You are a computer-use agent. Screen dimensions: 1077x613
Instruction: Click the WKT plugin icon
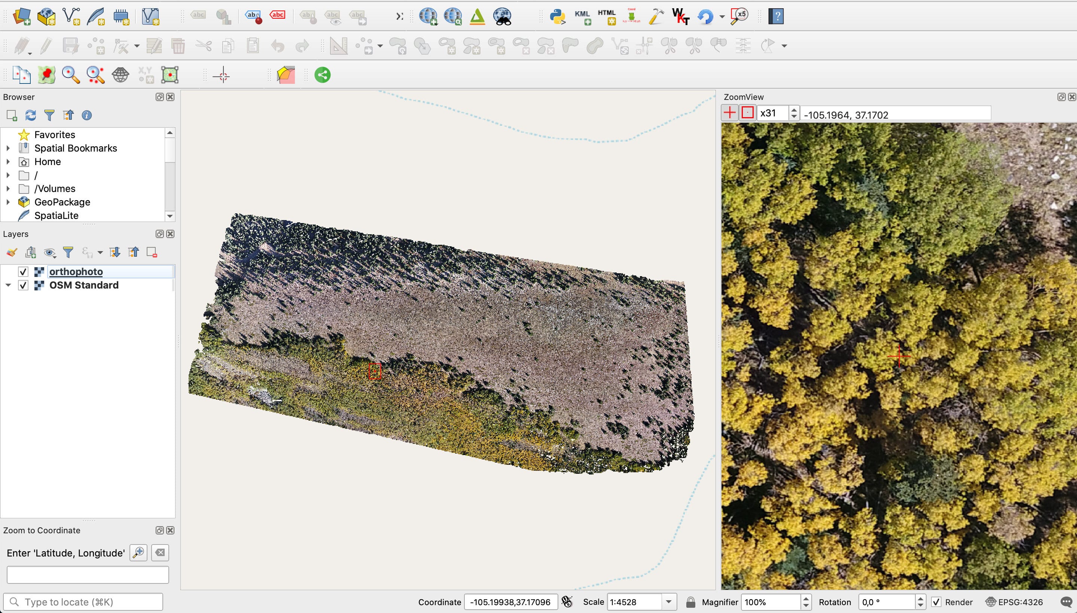(x=681, y=16)
